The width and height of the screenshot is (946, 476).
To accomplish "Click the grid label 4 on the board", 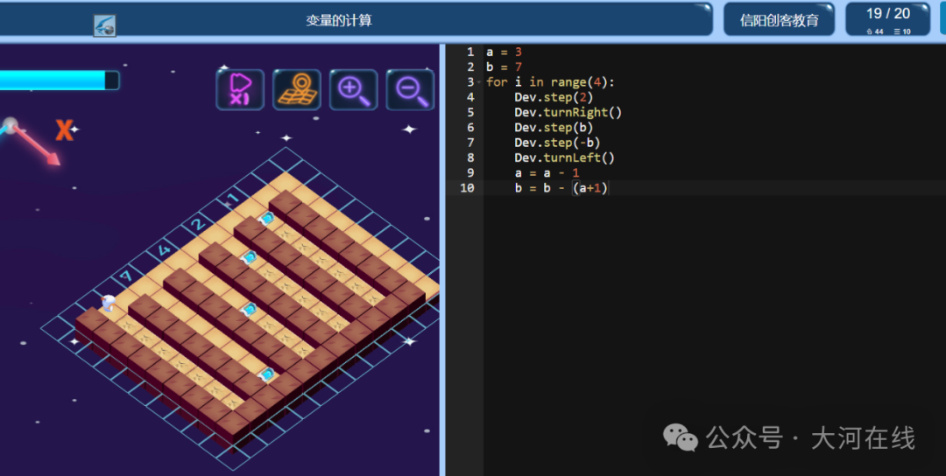I will point(164,248).
